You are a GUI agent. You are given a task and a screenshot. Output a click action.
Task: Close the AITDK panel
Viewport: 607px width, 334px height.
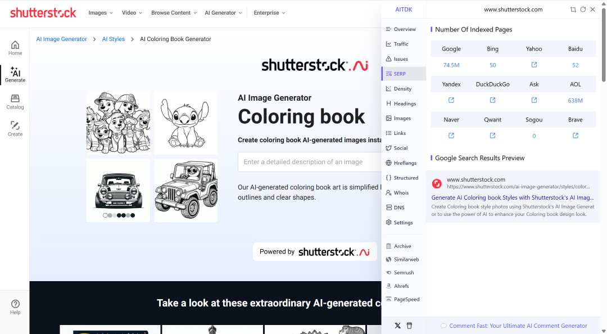tap(593, 10)
